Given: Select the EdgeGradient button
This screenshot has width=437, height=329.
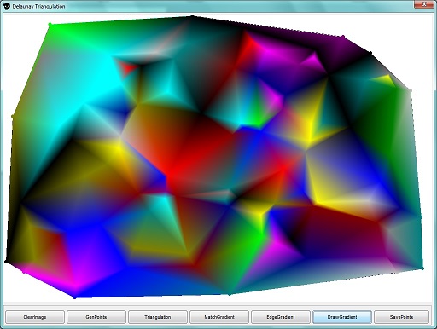Looking at the screenshot, I should [281, 317].
